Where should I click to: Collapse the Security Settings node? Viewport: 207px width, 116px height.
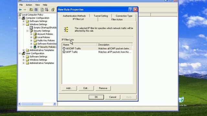click(27, 31)
